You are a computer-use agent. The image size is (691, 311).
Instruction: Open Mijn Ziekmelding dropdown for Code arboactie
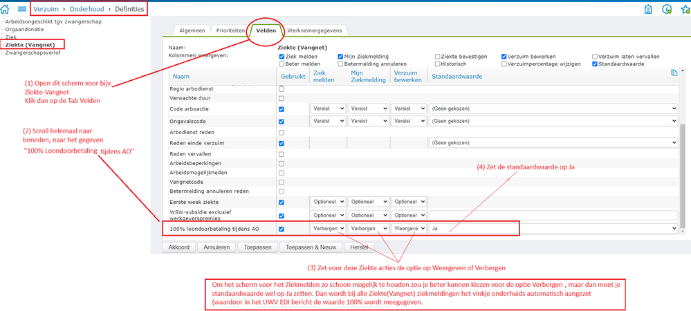[x=369, y=109]
